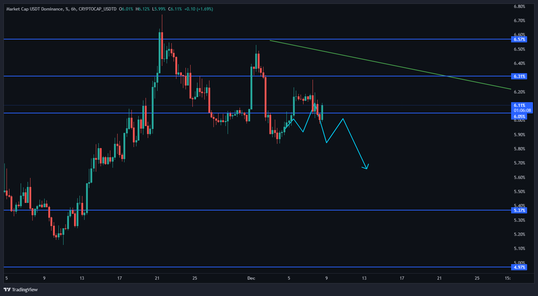Select the blue horizontal line at 4.97% level
Image resolution: width=538 pixels, height=296 pixels.
click(x=254, y=267)
